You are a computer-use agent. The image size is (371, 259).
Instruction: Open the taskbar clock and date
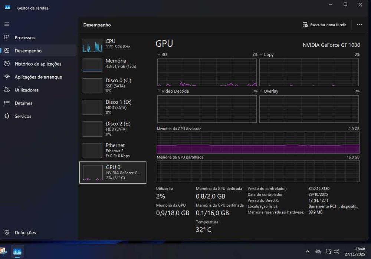[355, 252]
